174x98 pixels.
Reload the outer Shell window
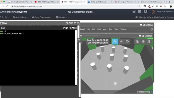70,23
